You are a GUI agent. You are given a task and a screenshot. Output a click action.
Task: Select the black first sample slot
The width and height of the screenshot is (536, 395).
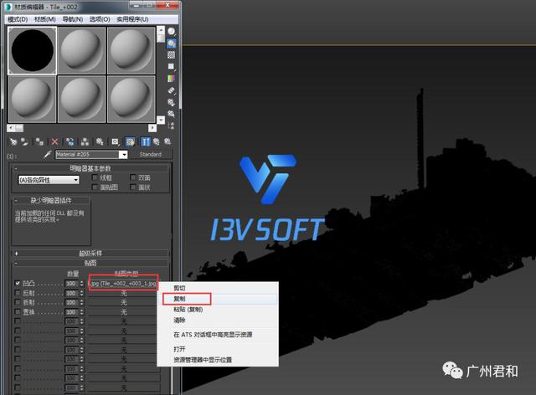pyautogui.click(x=32, y=50)
